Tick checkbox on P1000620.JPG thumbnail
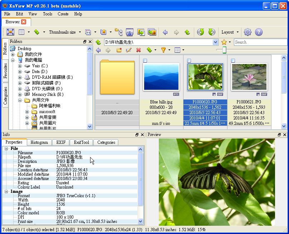Image resolution: width=289 pixels, height=234 pixels. (189, 61)
